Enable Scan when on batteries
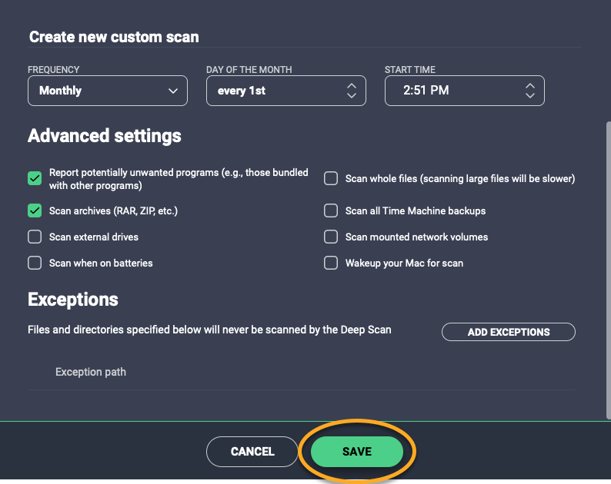The height and width of the screenshot is (484, 611). [x=35, y=263]
